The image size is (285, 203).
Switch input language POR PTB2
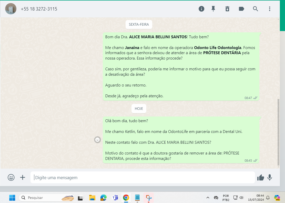click(x=226, y=198)
